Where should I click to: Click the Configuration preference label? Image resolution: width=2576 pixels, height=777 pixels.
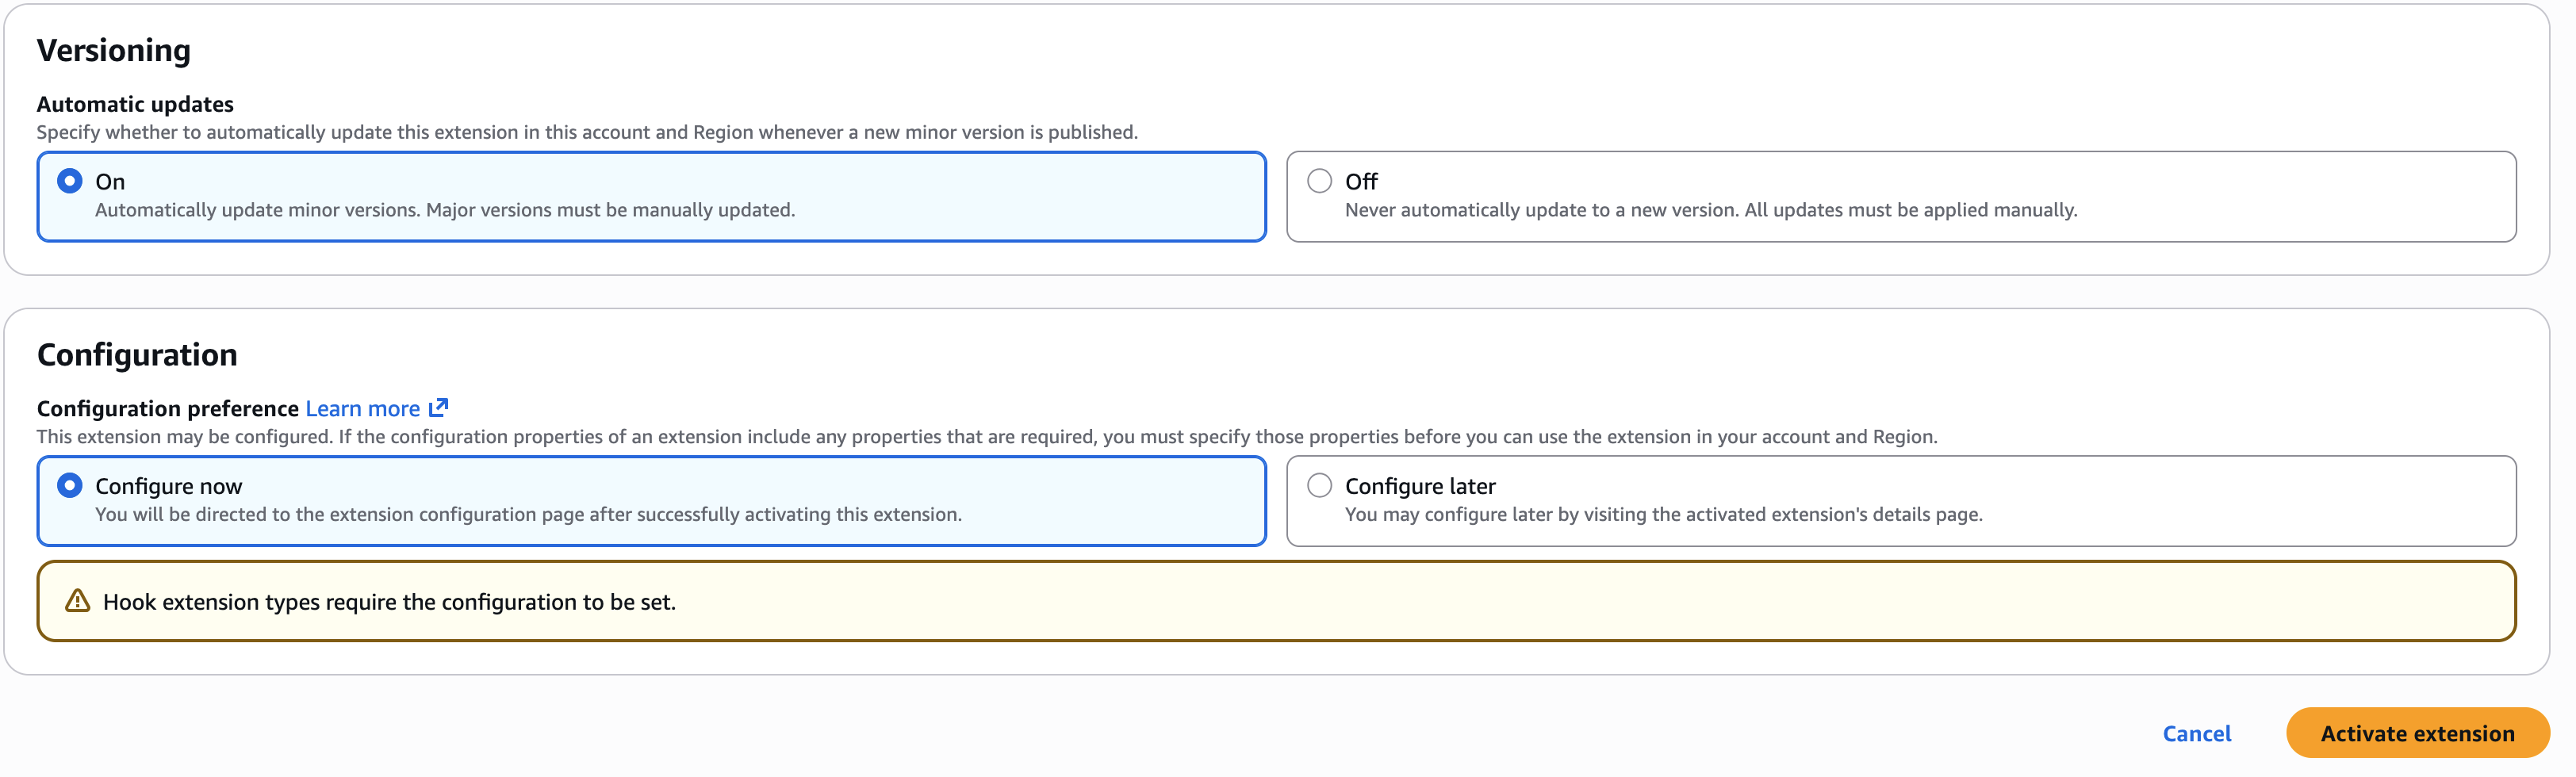click(x=167, y=408)
